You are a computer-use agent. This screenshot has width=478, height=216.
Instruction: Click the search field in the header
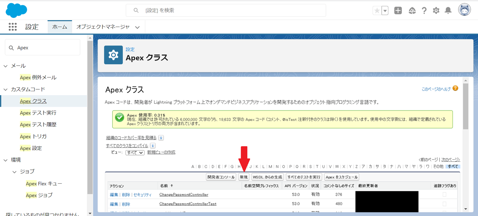tap(226, 10)
